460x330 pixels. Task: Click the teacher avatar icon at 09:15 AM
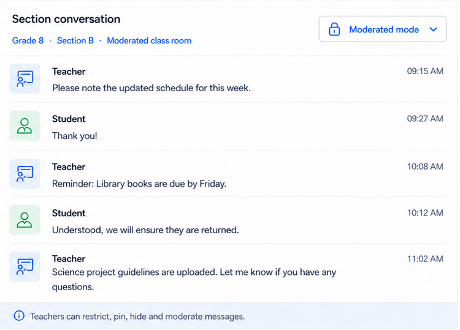click(25, 78)
